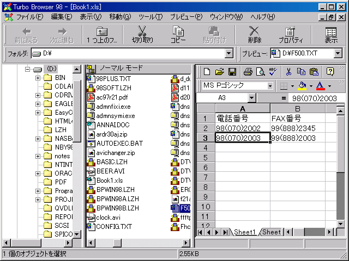Open the ツール(T) menu
349x261 pixels.
[151, 17]
